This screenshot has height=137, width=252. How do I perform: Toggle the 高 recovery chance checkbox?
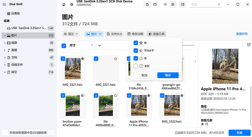point(136,43)
